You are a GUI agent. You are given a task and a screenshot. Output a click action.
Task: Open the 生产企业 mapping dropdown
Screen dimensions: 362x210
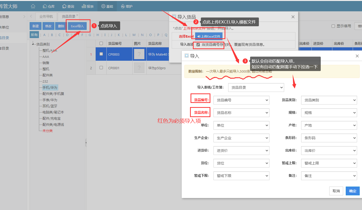click(x=241, y=138)
